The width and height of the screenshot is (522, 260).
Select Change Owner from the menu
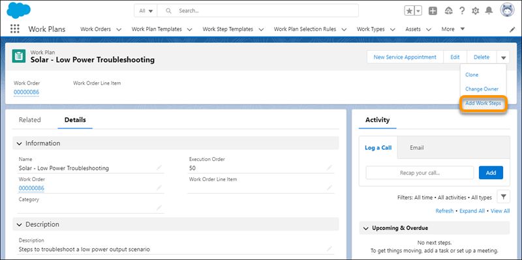(x=482, y=89)
